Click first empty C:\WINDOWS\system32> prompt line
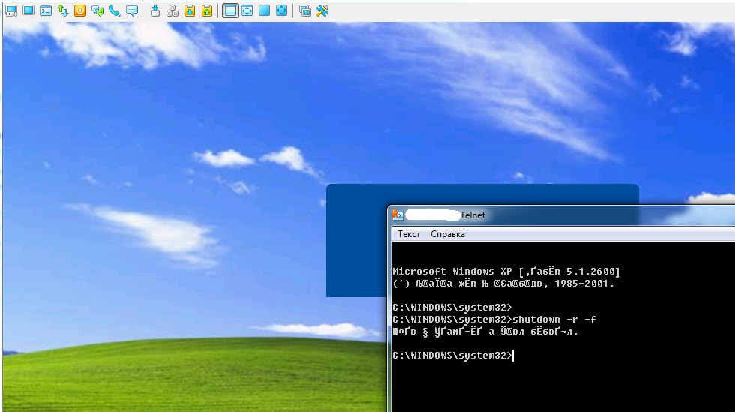 click(451, 308)
